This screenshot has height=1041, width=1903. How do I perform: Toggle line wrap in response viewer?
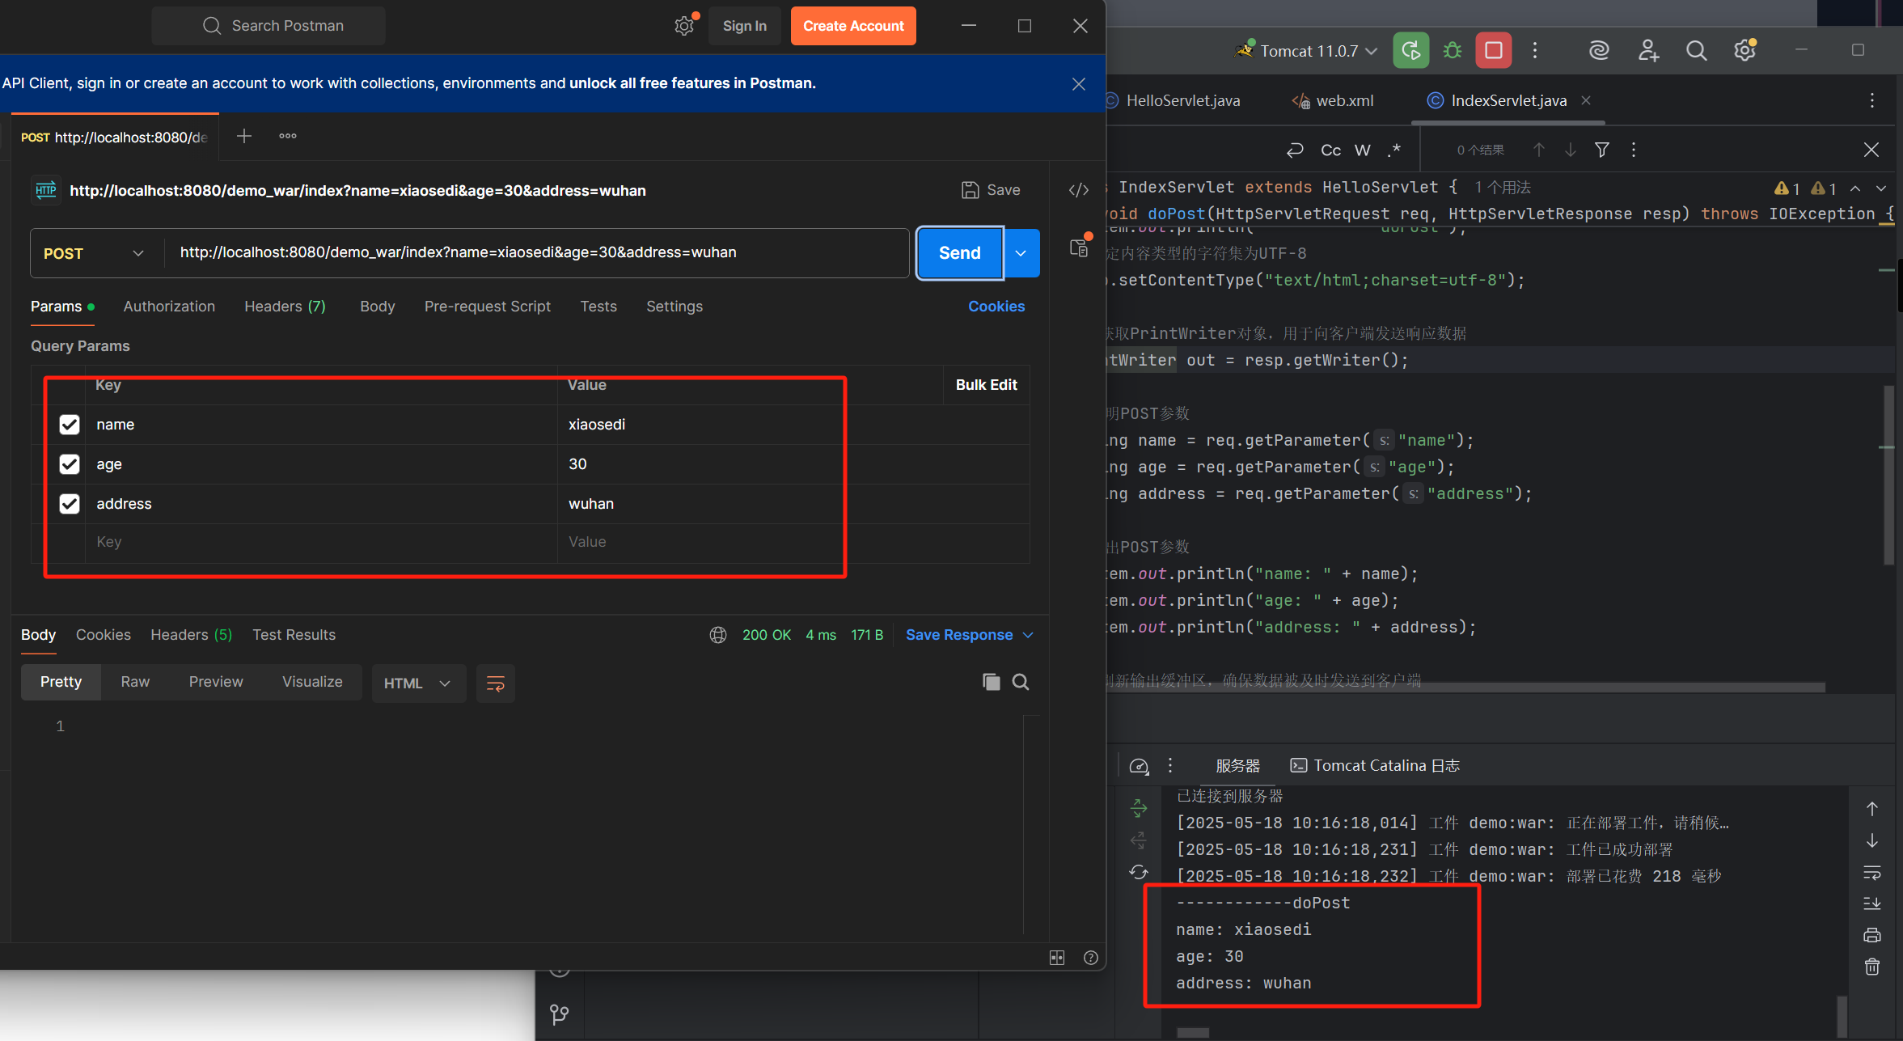coord(495,683)
